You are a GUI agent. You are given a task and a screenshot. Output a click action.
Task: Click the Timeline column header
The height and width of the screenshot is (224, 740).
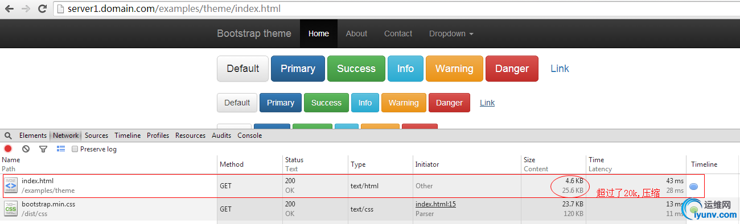(x=713, y=164)
